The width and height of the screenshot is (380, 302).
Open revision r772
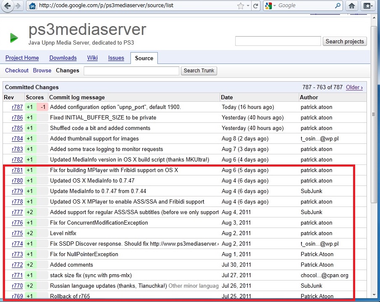[17, 265]
